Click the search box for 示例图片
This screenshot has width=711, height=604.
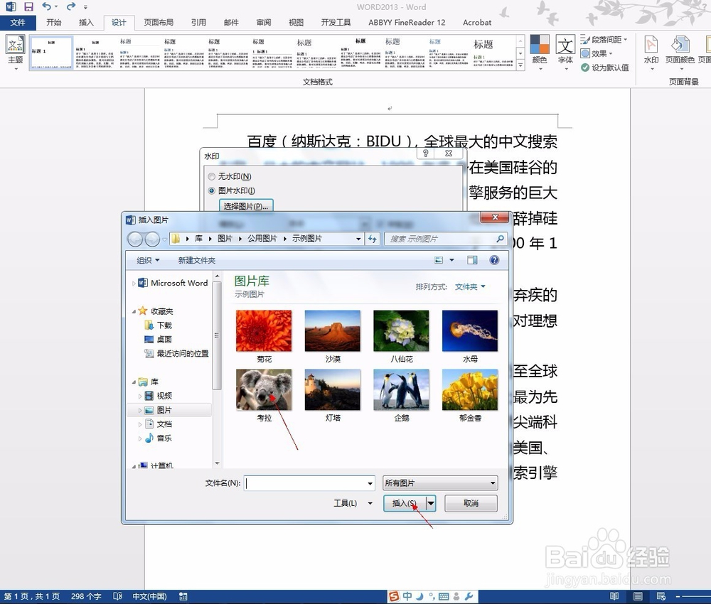[x=445, y=239]
